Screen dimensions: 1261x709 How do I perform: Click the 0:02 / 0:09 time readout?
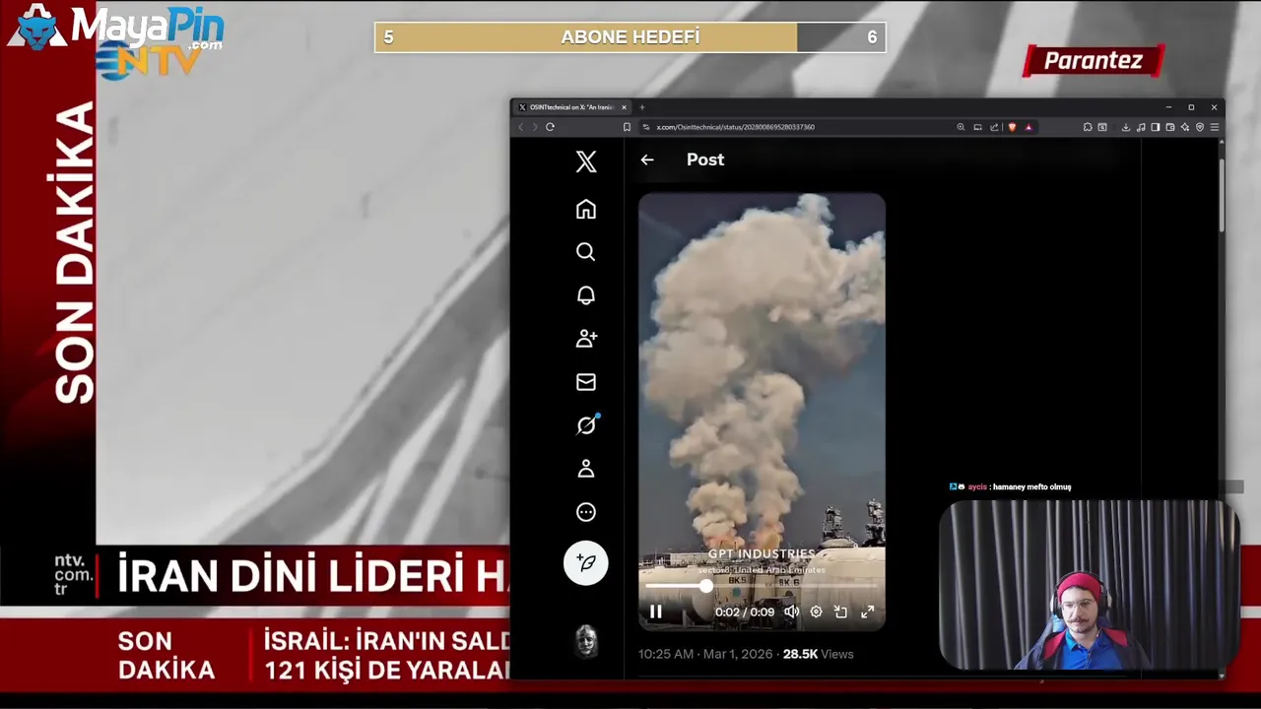click(x=745, y=612)
